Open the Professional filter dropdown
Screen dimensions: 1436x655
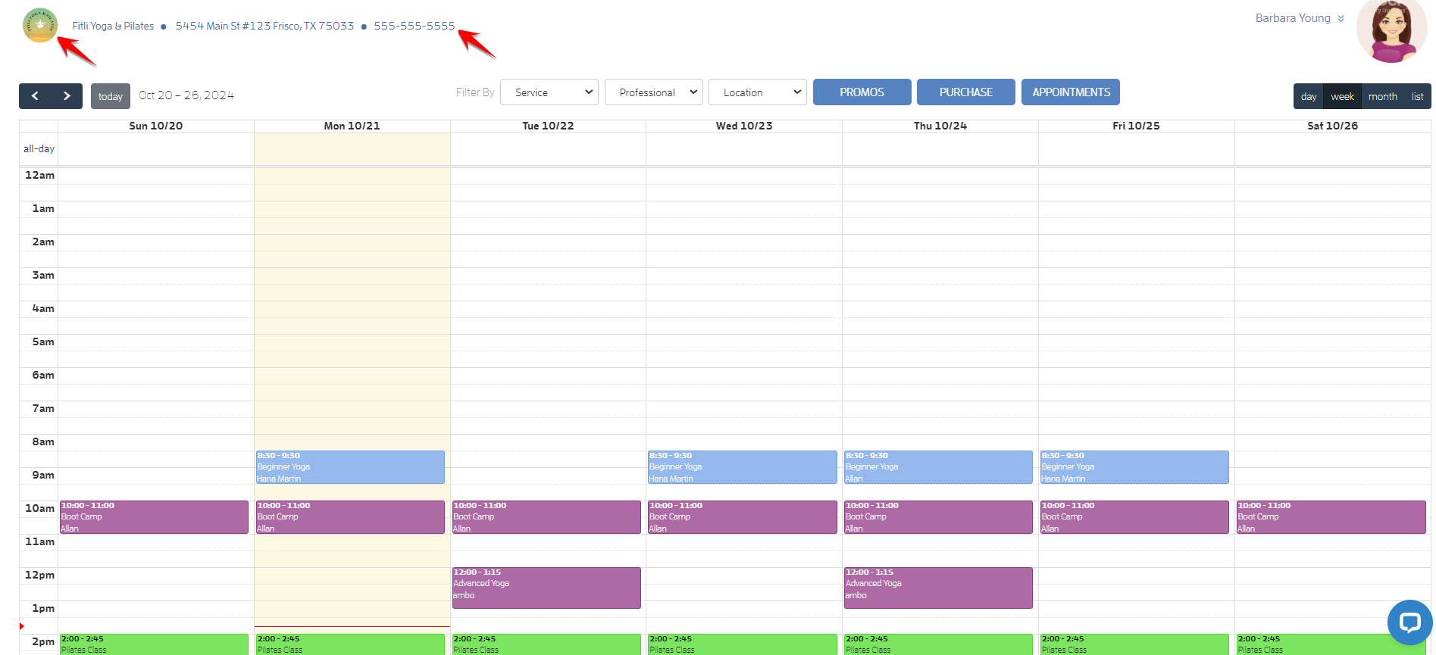654,92
